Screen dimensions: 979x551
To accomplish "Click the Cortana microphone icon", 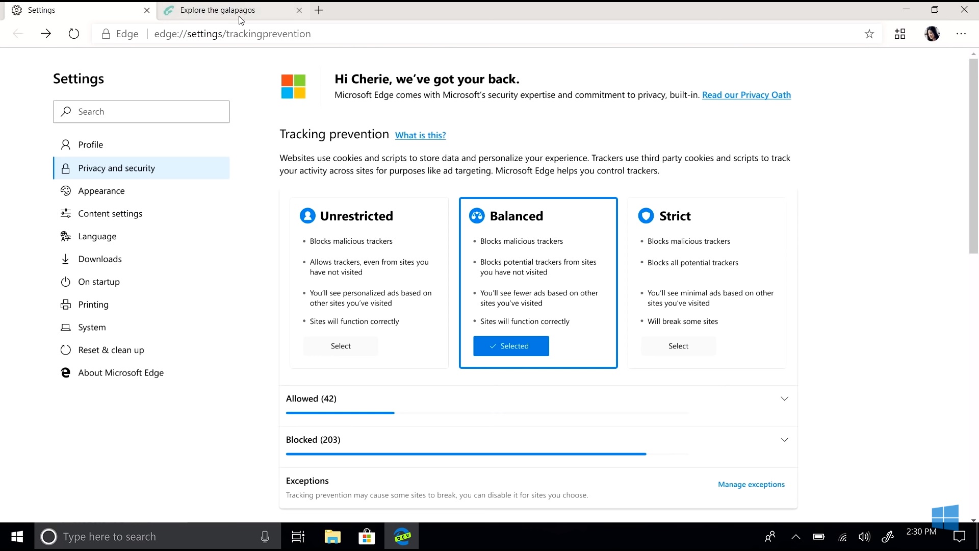I will pyautogui.click(x=265, y=537).
